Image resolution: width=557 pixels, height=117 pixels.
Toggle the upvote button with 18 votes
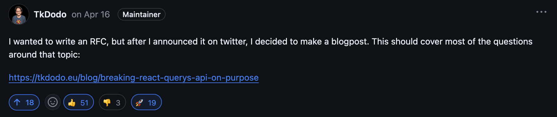pyautogui.click(x=24, y=102)
